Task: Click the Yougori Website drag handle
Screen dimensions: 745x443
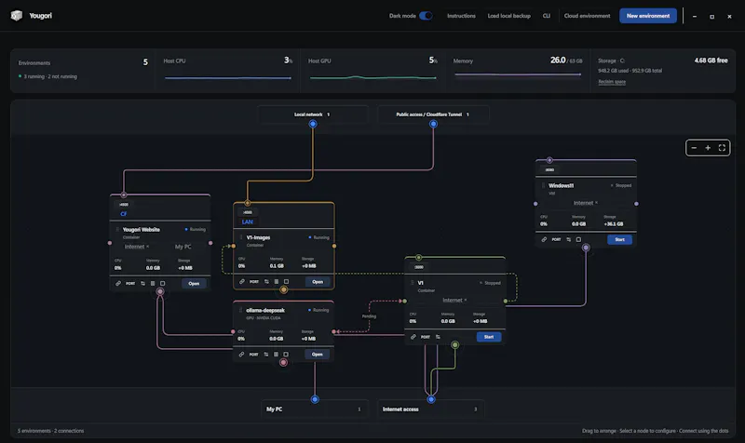Action: (x=117, y=229)
